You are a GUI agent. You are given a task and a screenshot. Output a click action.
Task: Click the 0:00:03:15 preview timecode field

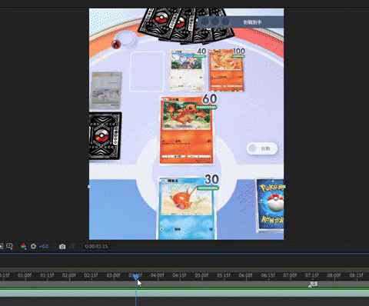coord(96,246)
